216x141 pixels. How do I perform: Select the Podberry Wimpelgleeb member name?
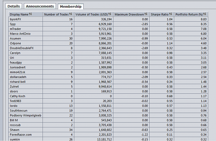(x=26, y=115)
